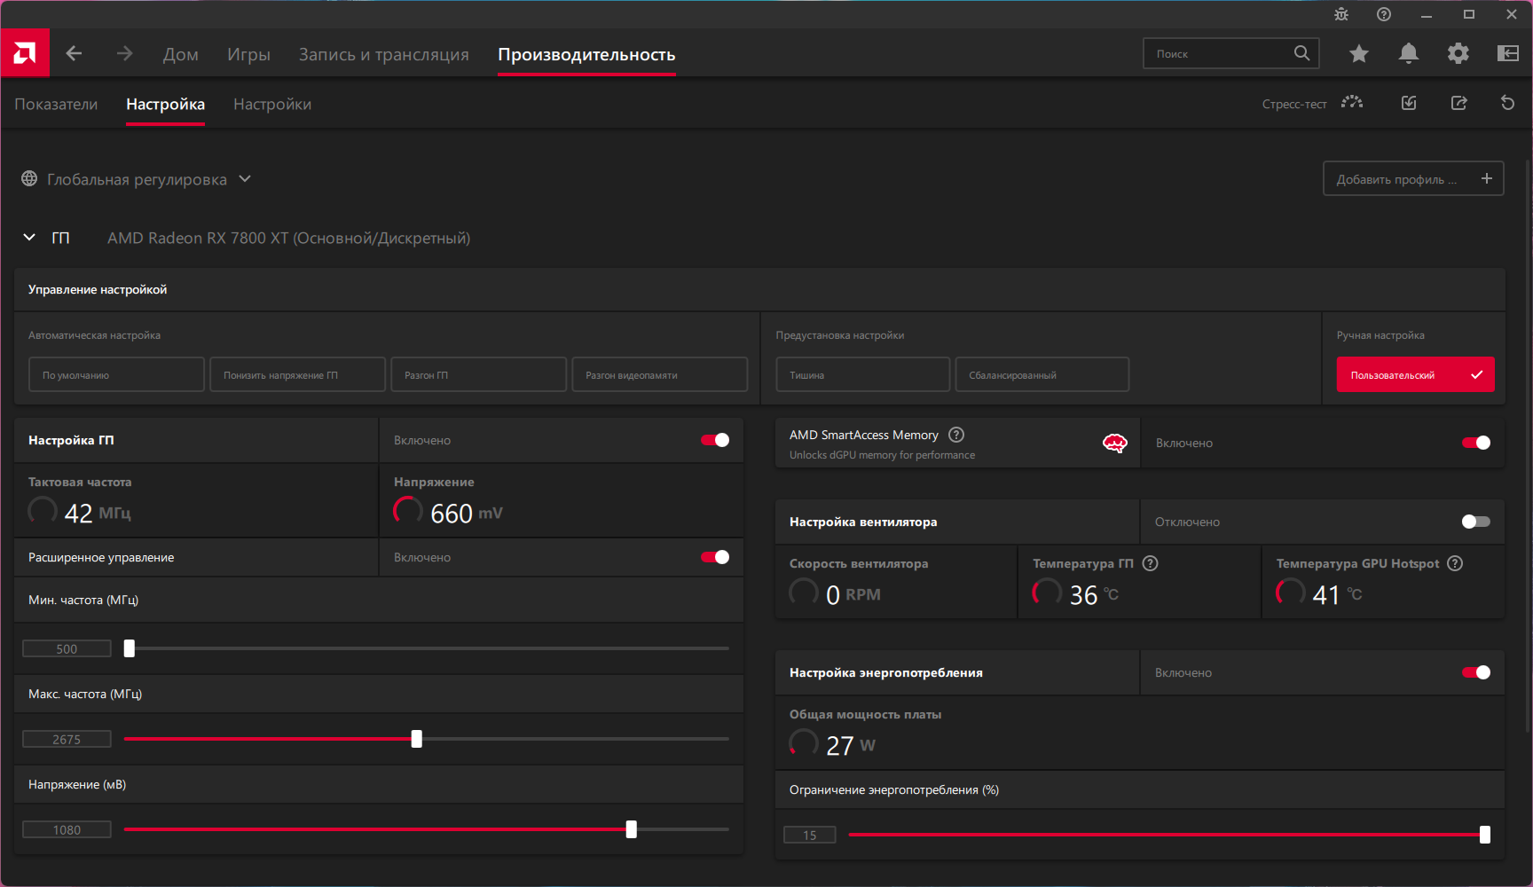Open the Игры menu tab
Screen dimensions: 1533x887
(x=248, y=55)
